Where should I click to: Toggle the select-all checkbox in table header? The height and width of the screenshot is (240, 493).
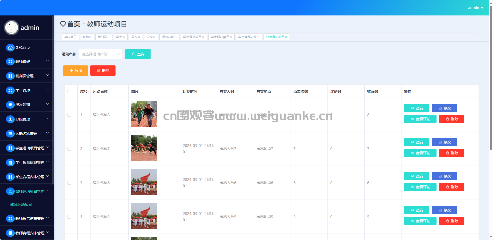(x=69, y=91)
